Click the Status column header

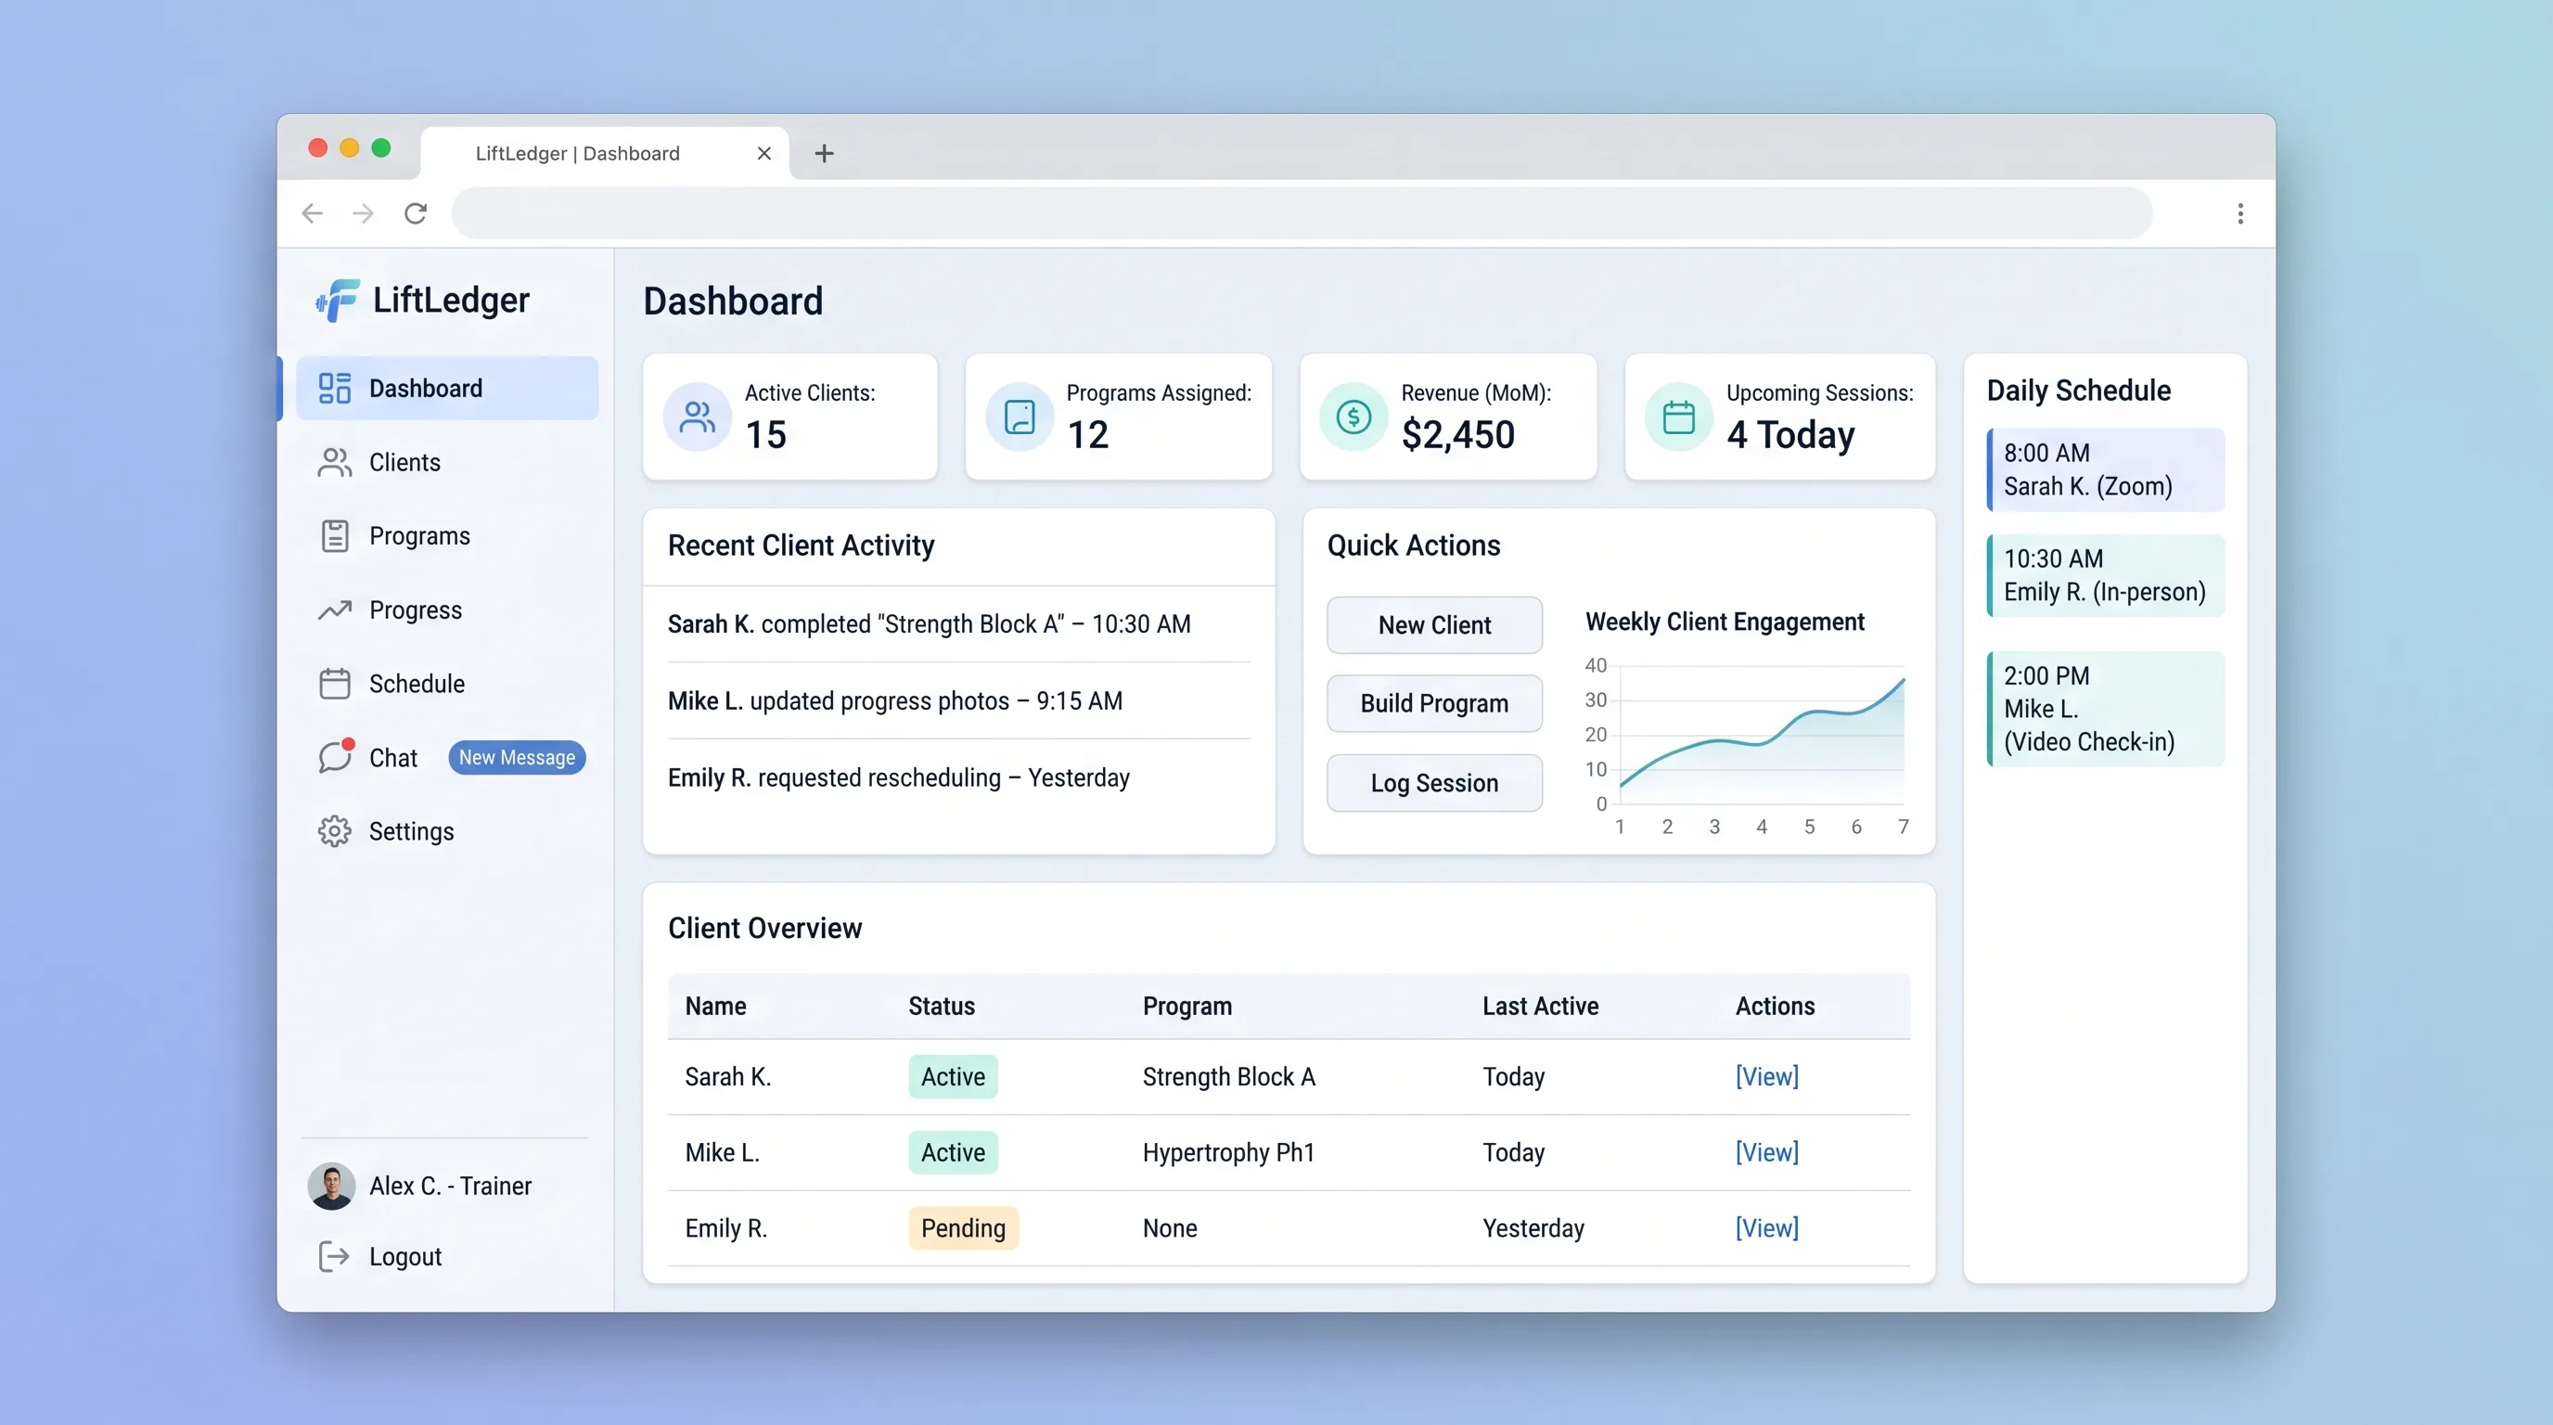pyautogui.click(x=942, y=1006)
